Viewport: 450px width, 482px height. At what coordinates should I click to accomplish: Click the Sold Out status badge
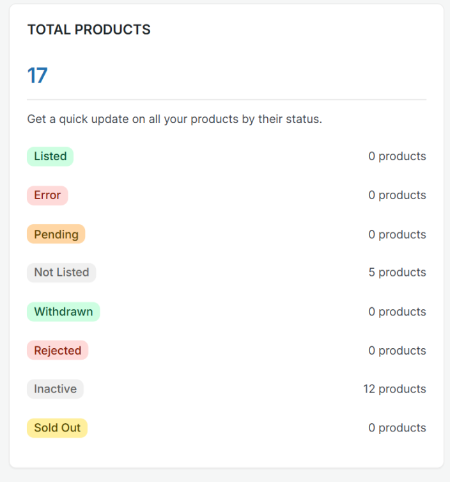pyautogui.click(x=57, y=428)
